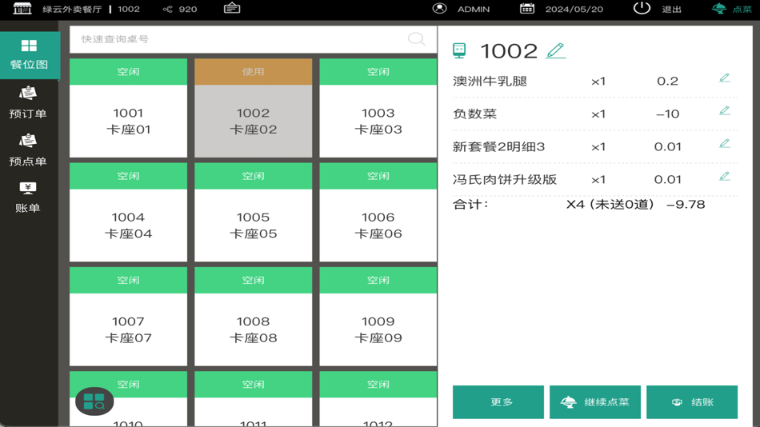Click the search magnifier icon

(x=416, y=38)
